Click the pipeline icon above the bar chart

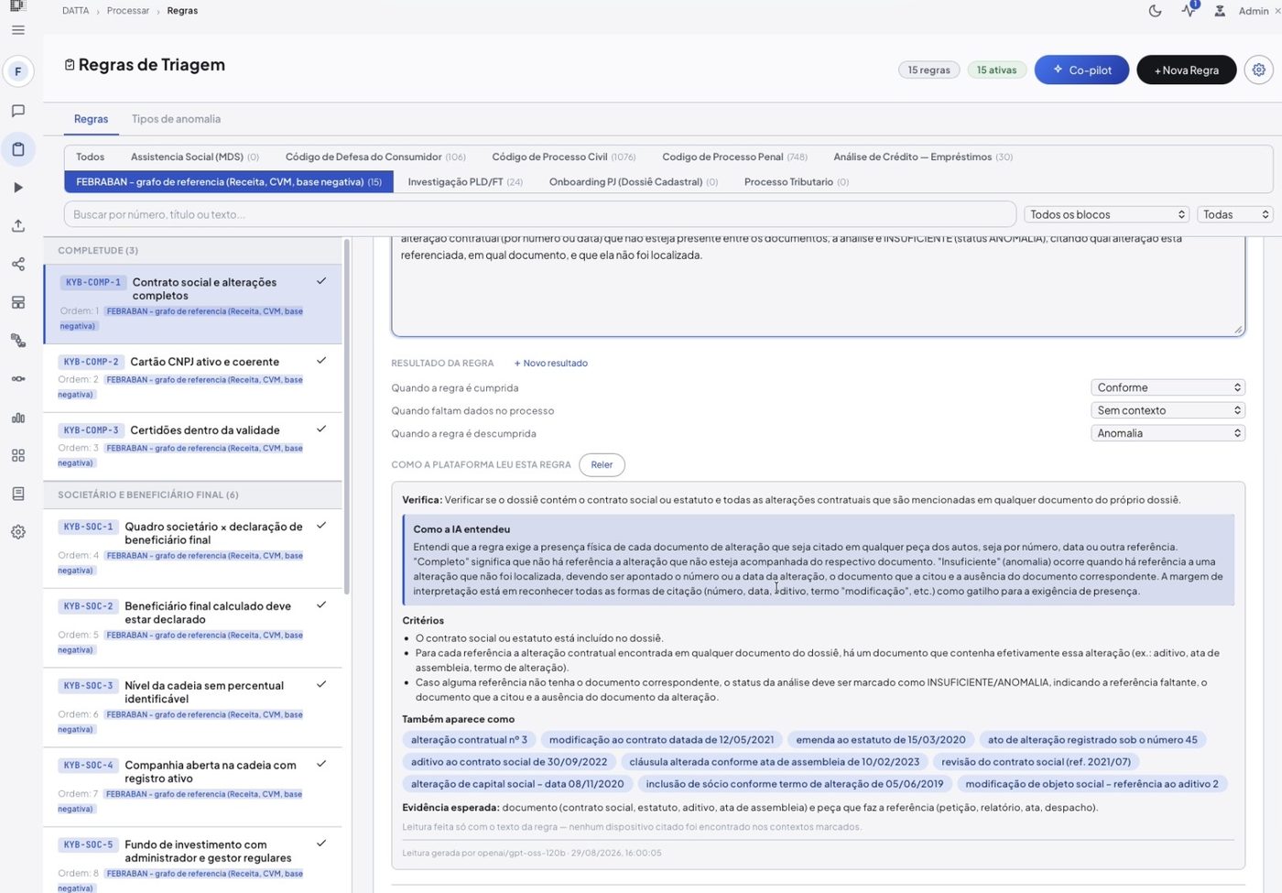coord(17,379)
